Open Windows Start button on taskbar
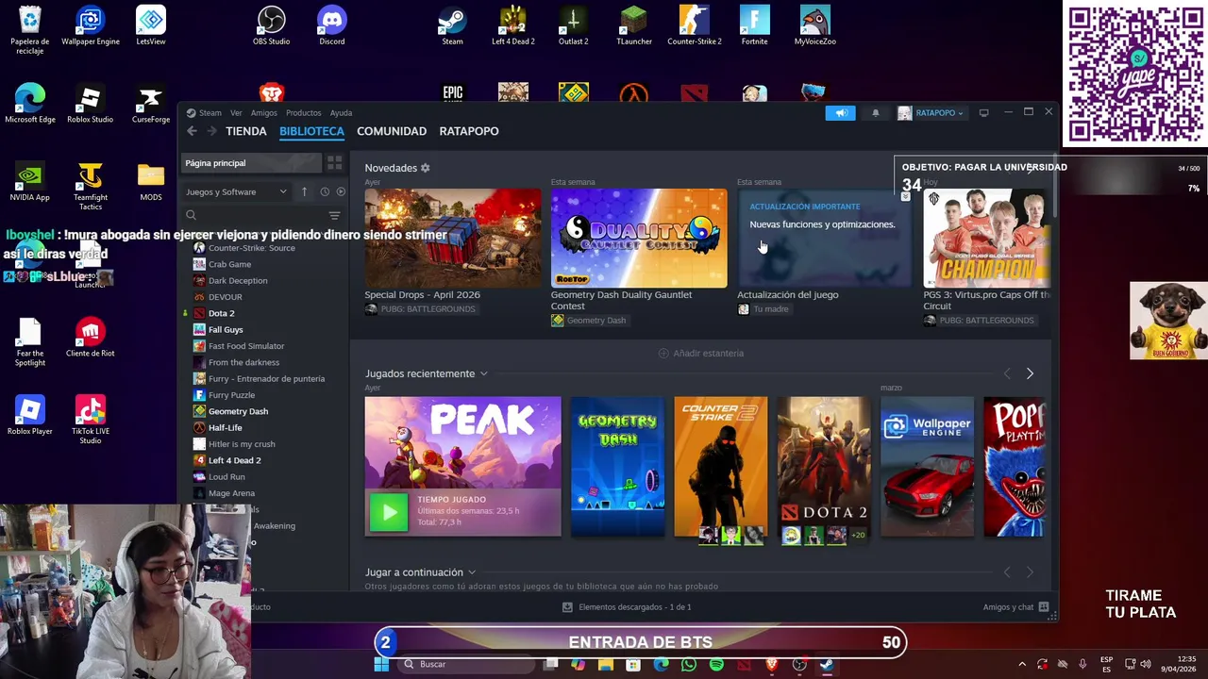Screen dimensions: 1208x679 381,664
